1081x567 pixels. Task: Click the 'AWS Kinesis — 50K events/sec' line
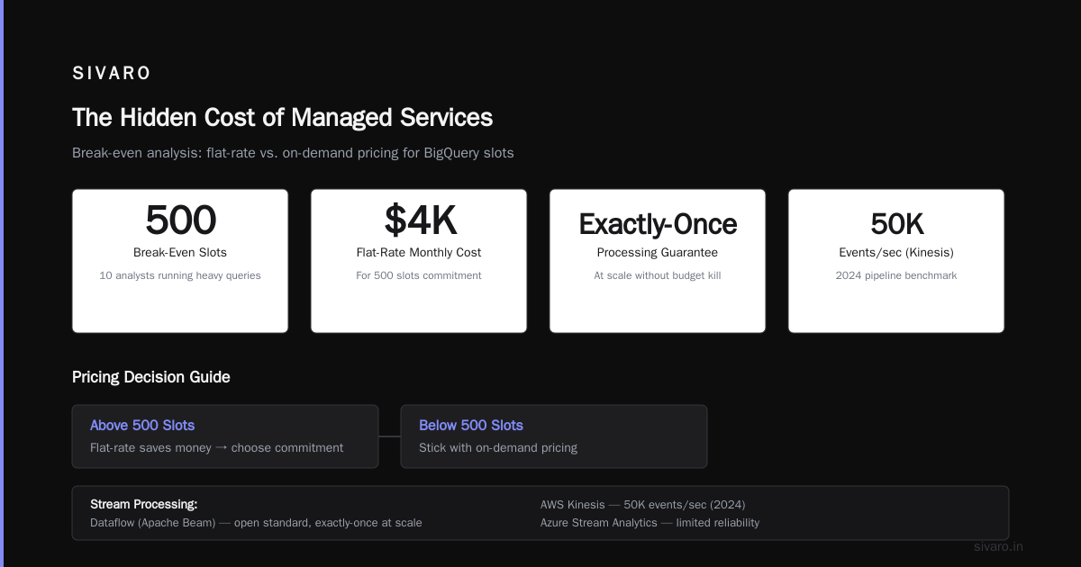pyautogui.click(x=642, y=505)
